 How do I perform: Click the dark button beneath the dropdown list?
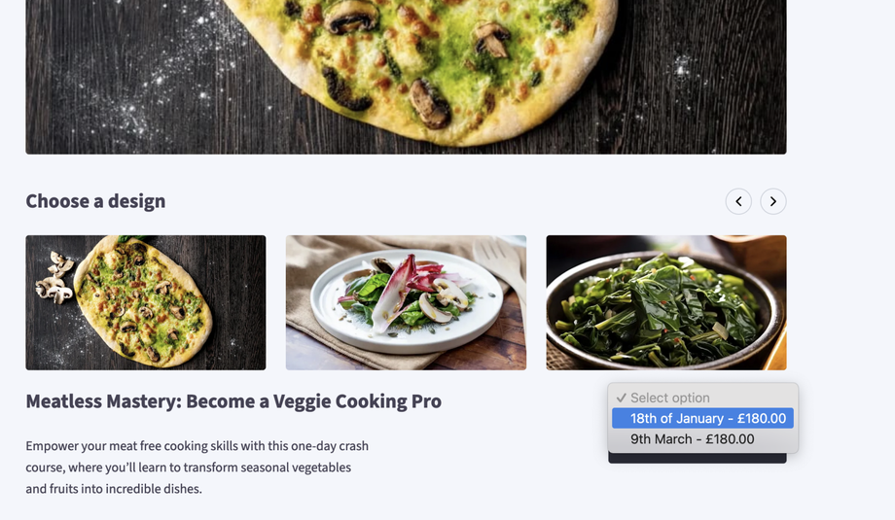click(x=697, y=458)
